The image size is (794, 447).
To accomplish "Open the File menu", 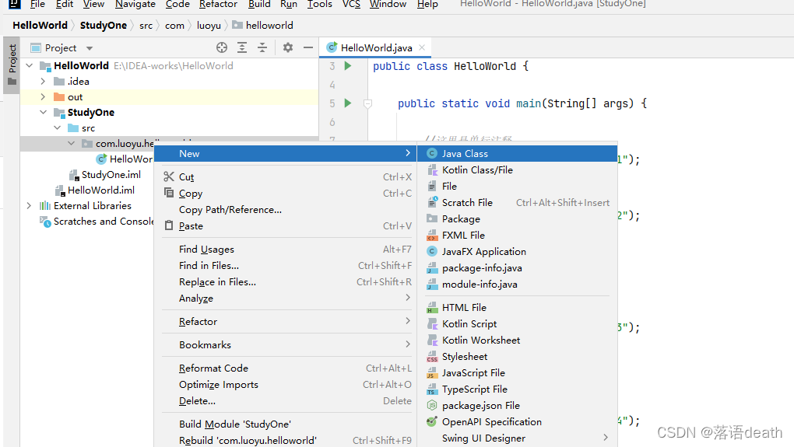I will pos(37,4).
